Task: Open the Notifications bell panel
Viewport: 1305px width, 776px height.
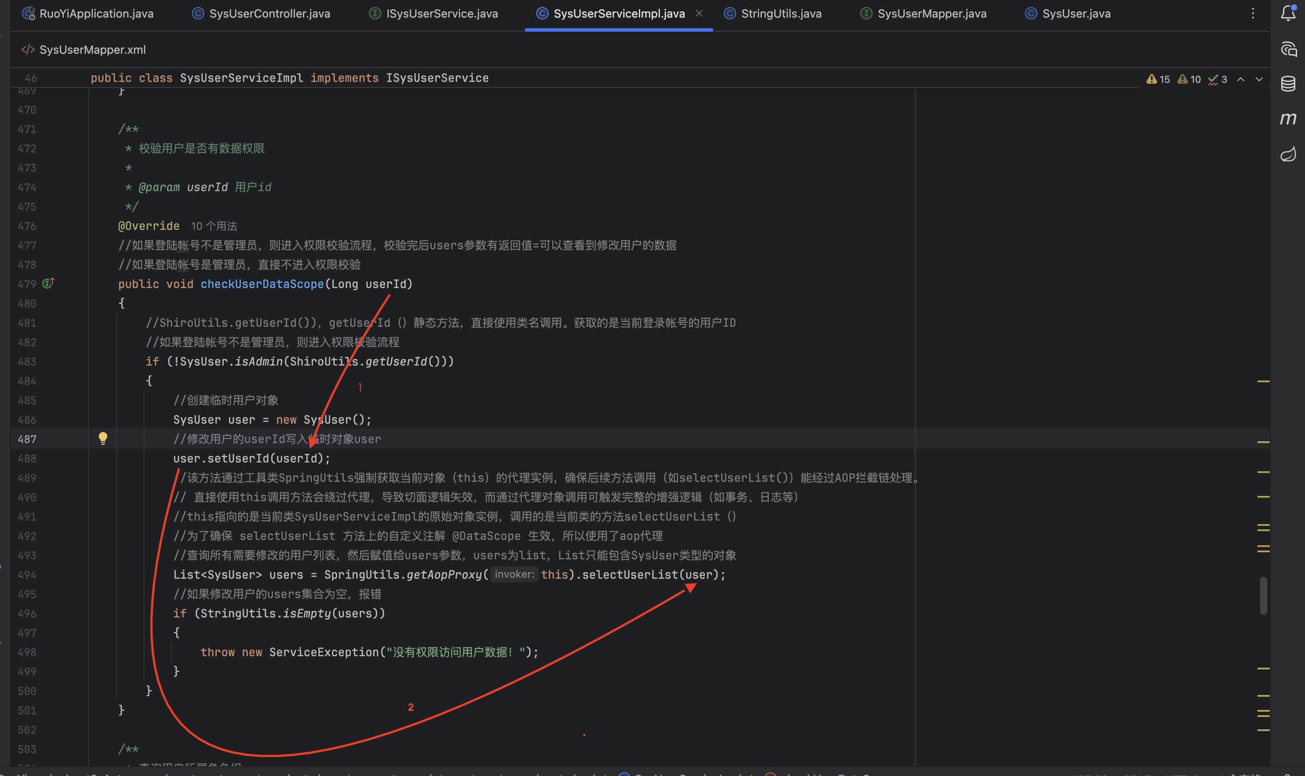Action: click(1288, 13)
